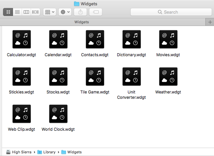Select the Contacts.wdgt icon

pyautogui.click(x=95, y=39)
